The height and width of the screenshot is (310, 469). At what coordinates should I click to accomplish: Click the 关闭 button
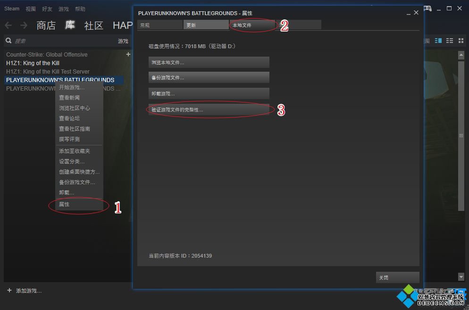[x=397, y=277]
